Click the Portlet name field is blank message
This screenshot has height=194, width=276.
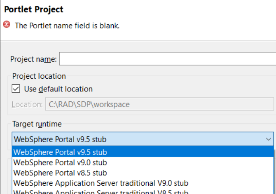[x=67, y=26]
